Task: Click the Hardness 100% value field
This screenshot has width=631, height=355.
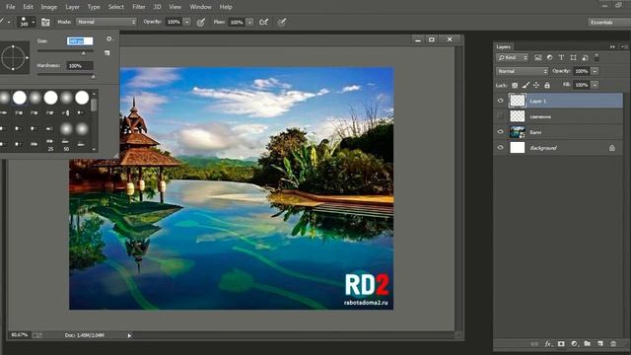Action: [x=80, y=66]
